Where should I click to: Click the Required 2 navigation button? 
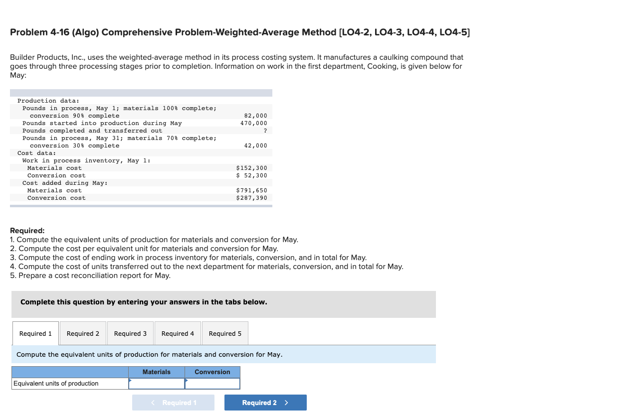265,402
